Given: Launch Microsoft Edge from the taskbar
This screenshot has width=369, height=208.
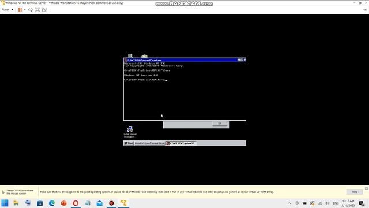Looking at the screenshot, I should pos(52,203).
